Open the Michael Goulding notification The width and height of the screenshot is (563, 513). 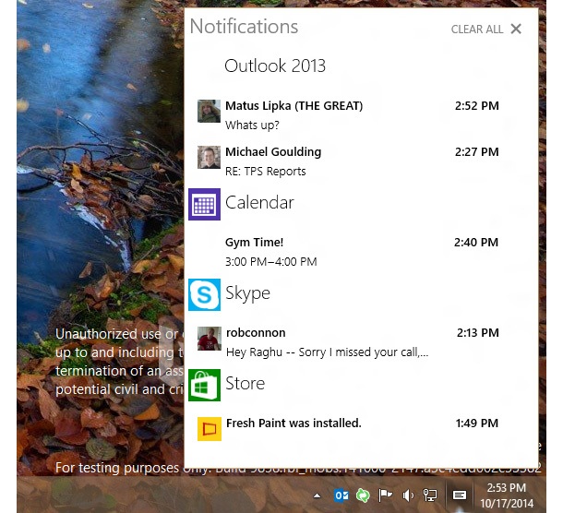[348, 161]
